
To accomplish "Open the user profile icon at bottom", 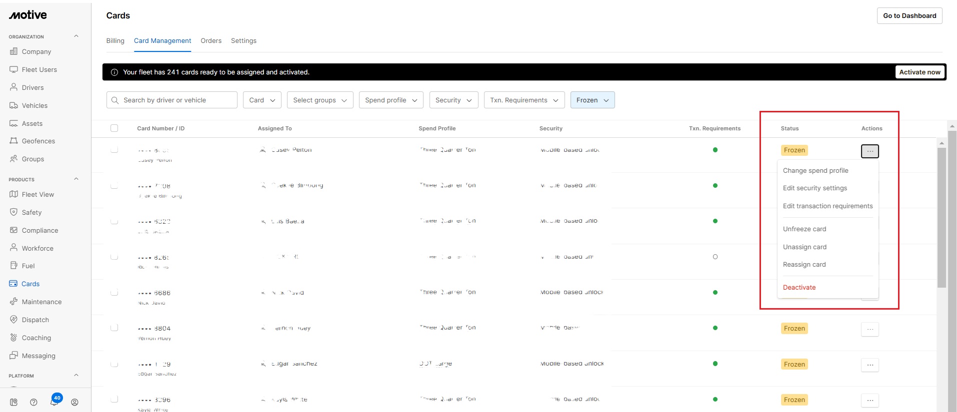I will click(x=74, y=402).
